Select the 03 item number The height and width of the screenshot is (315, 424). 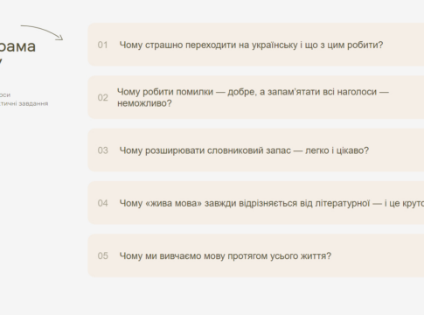(x=102, y=150)
